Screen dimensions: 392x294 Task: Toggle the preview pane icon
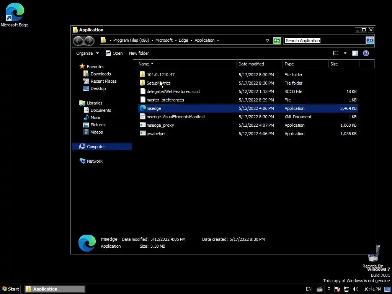(355, 53)
